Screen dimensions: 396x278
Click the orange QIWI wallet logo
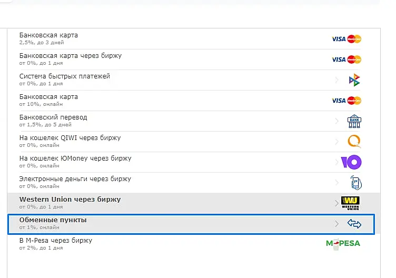pos(354,142)
